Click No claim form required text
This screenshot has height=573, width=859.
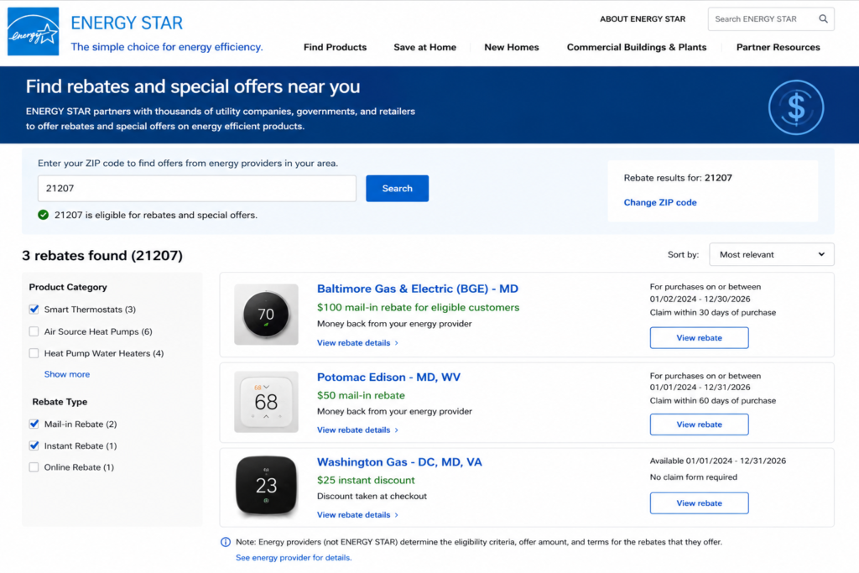[x=694, y=477]
